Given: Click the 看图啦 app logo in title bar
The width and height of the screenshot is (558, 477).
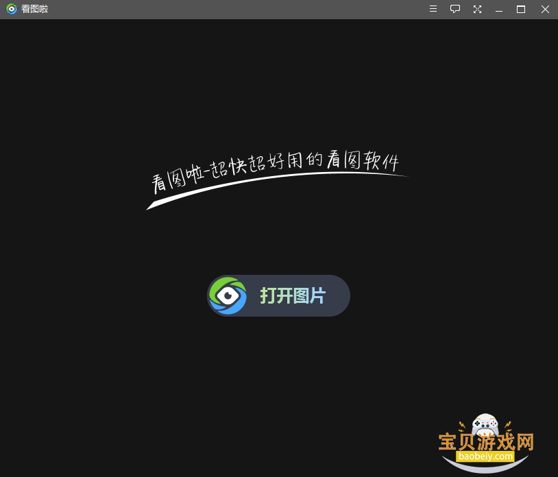Looking at the screenshot, I should coord(12,9).
